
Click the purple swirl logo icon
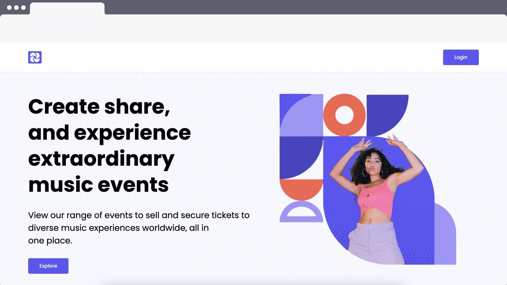[x=35, y=57]
